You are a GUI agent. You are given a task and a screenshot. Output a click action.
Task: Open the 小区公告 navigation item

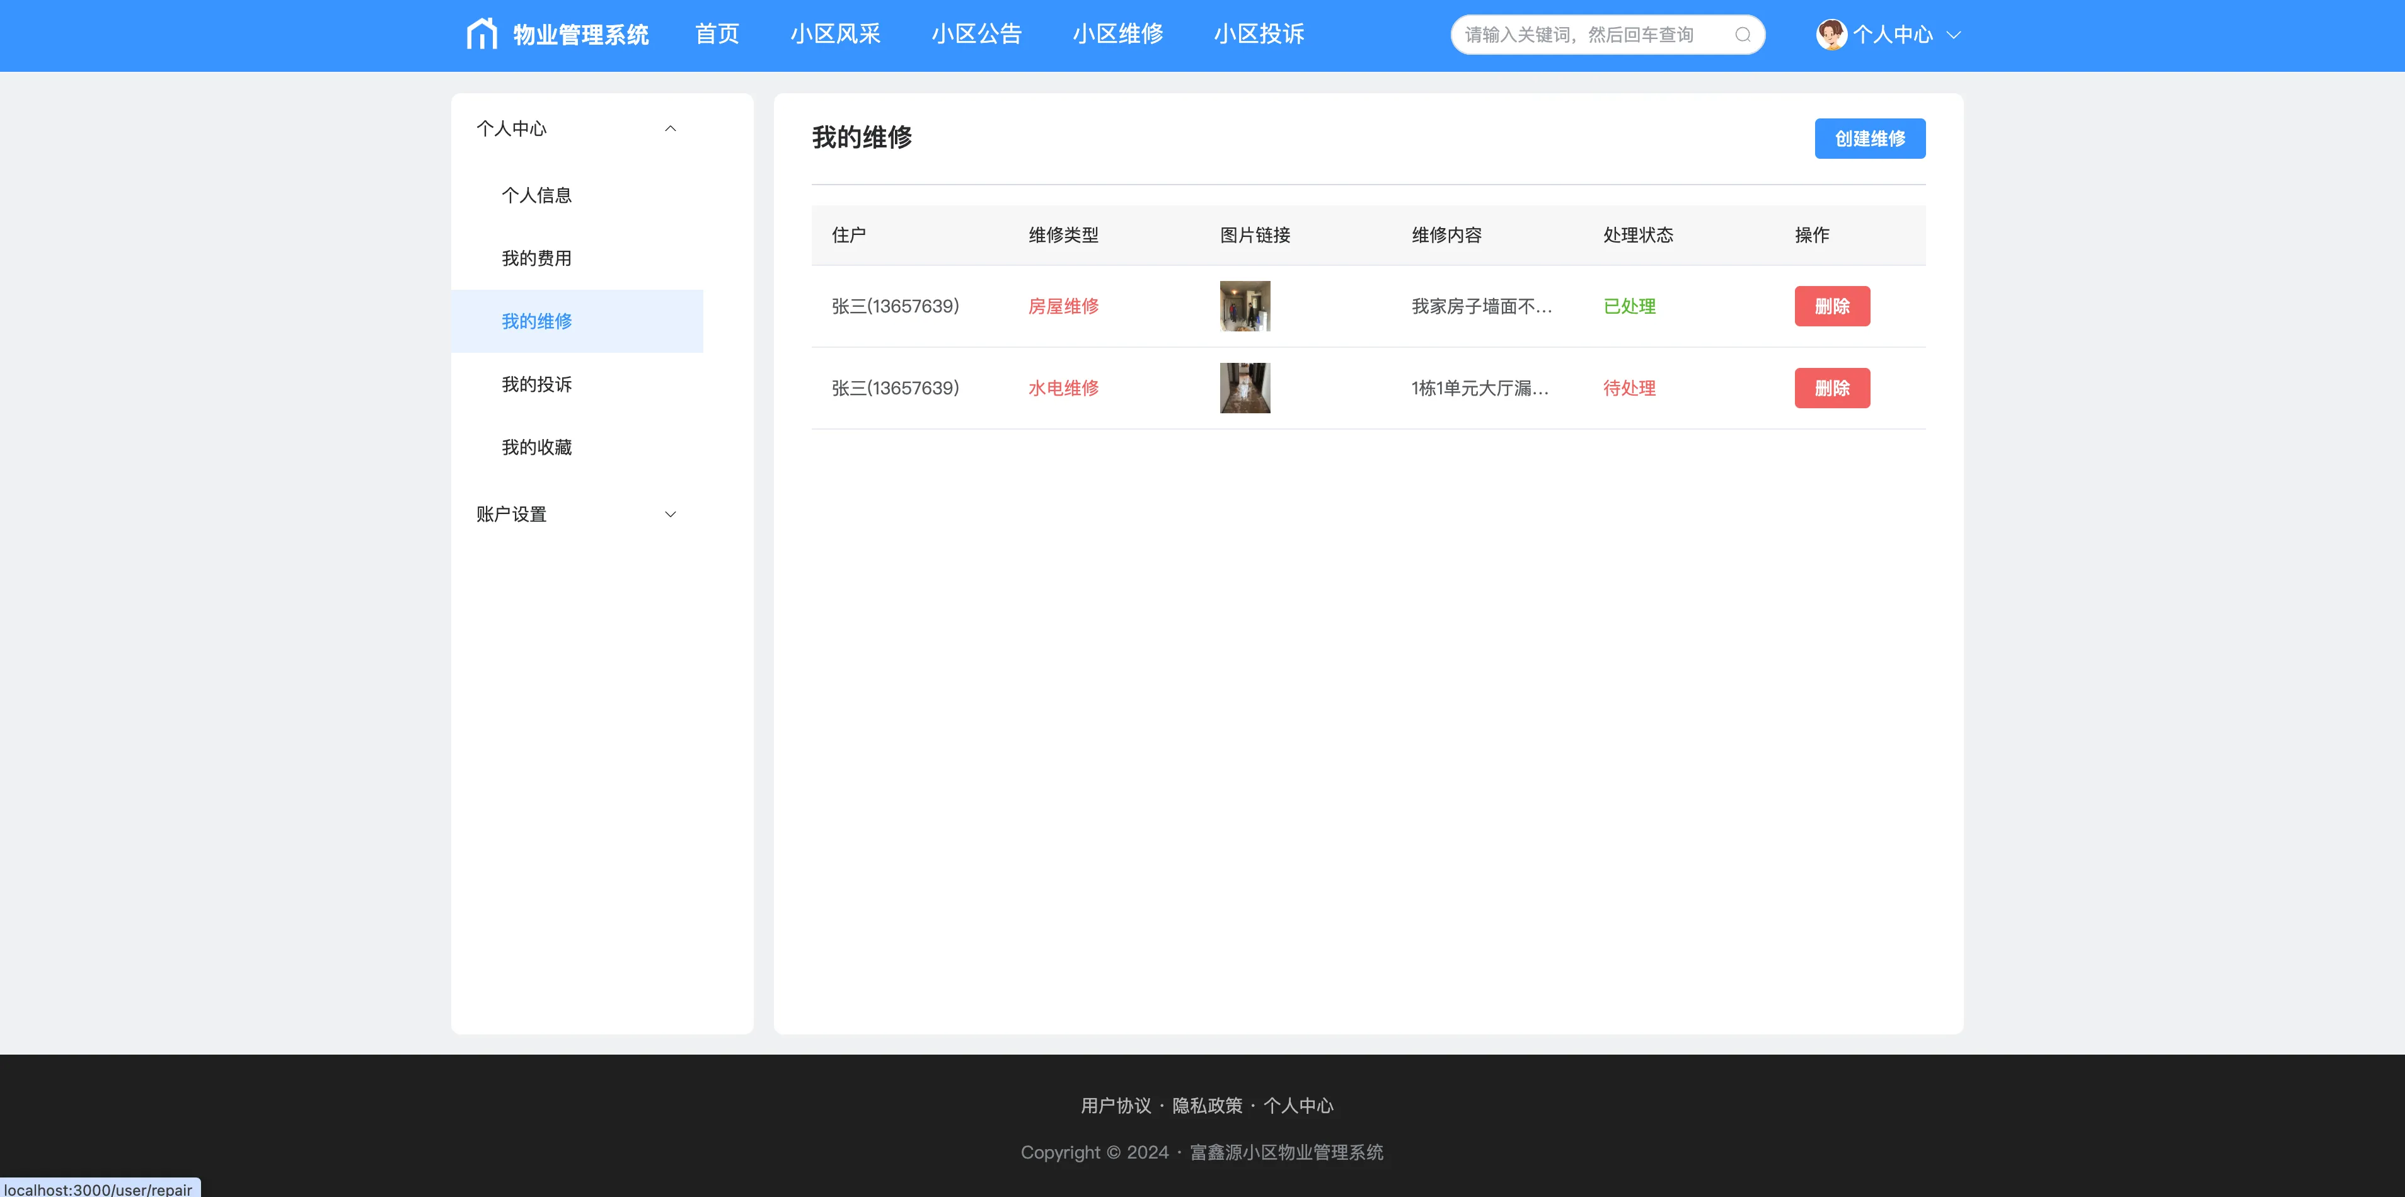coord(977,35)
